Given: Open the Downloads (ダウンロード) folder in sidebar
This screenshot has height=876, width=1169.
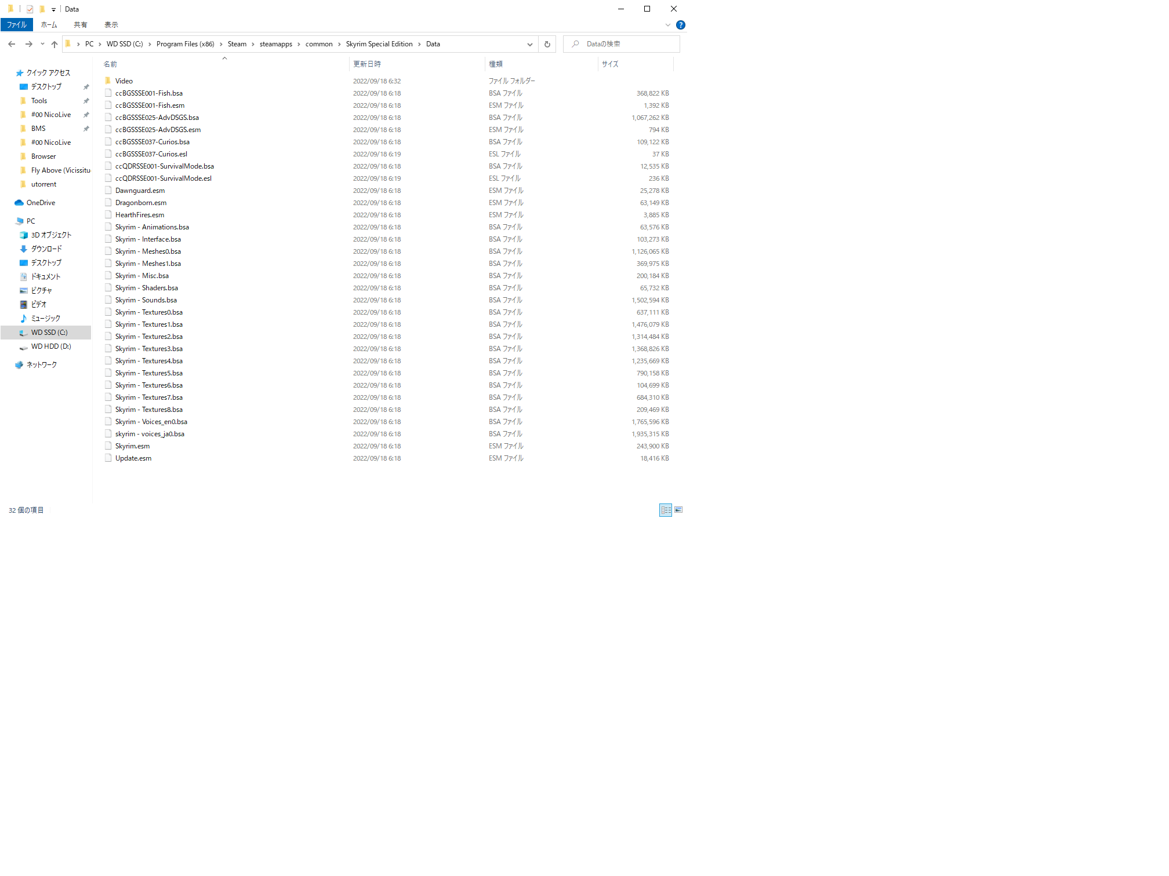Looking at the screenshot, I should coord(46,249).
